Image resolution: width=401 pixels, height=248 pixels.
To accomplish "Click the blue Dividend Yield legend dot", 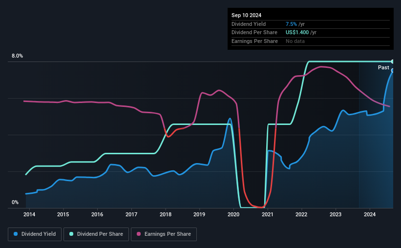I will (x=16, y=234).
